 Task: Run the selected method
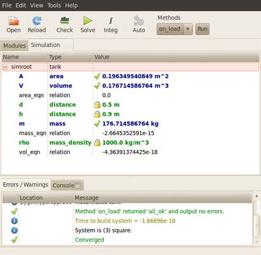(202, 29)
